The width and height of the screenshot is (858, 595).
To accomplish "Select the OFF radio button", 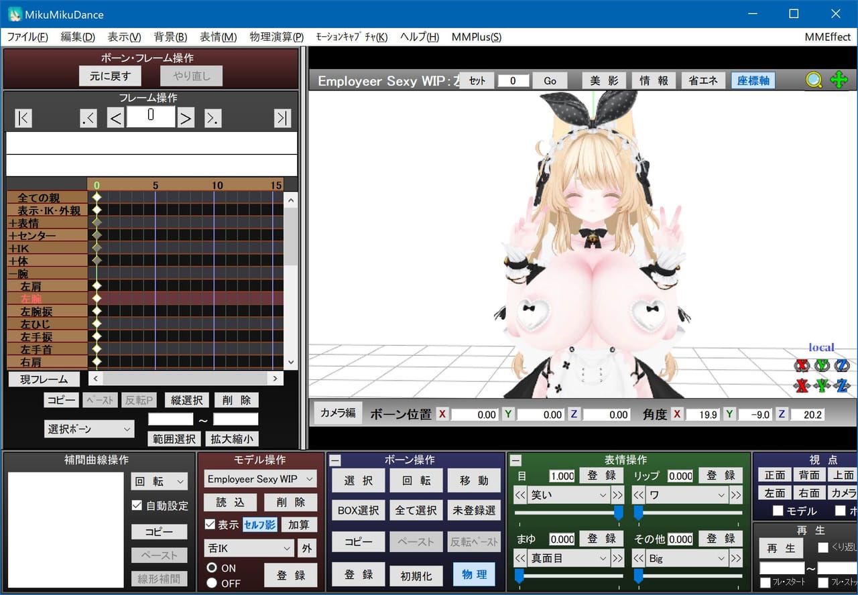I will coord(212,583).
